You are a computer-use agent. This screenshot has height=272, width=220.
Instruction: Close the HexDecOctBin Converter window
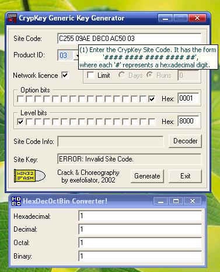point(193,201)
